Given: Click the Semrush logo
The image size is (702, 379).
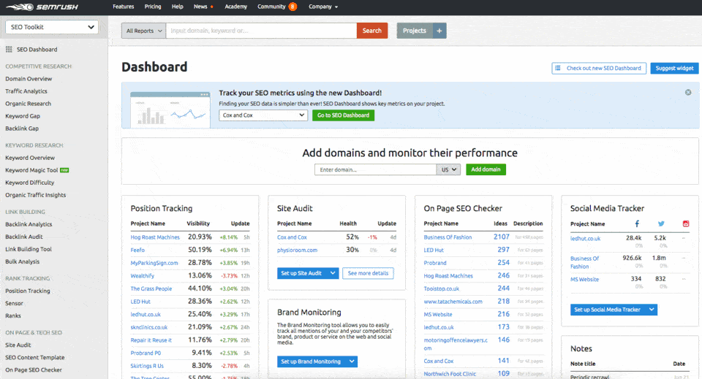Looking at the screenshot, I should (x=42, y=7).
